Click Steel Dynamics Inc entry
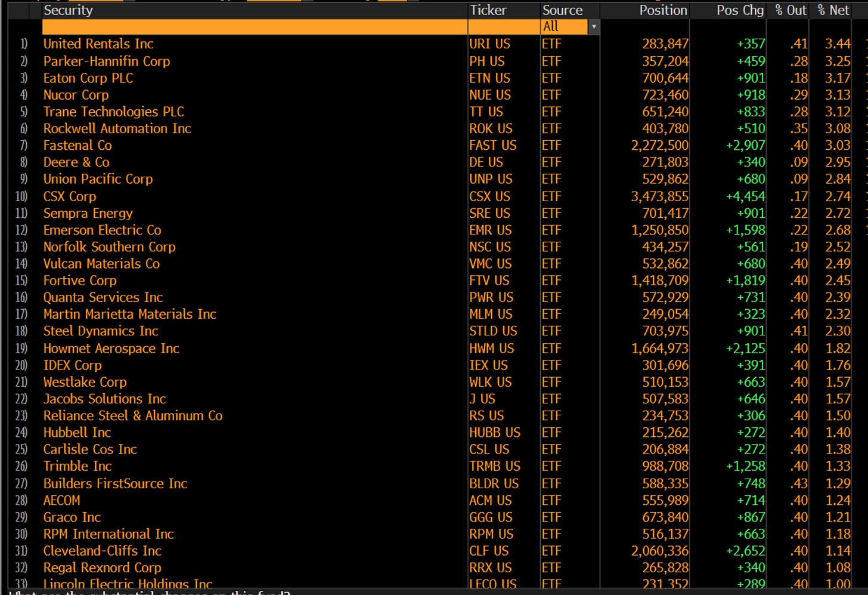868x595 pixels. (101, 331)
